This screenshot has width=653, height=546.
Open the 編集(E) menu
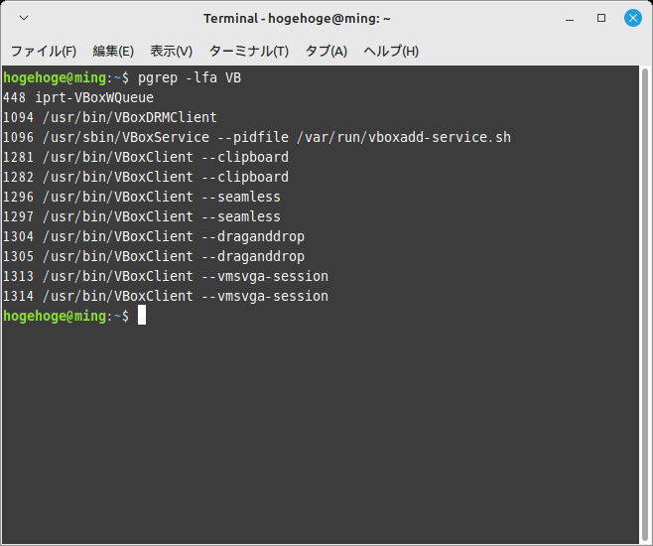pos(113,52)
